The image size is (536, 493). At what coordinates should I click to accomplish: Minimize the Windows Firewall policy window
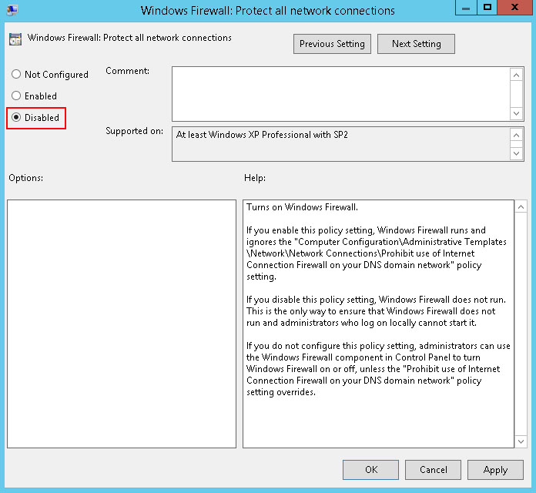[465, 8]
